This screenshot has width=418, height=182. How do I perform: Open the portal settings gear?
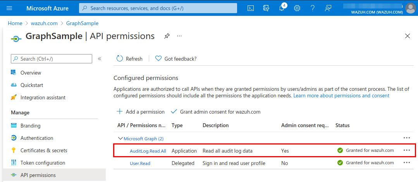(297, 8)
